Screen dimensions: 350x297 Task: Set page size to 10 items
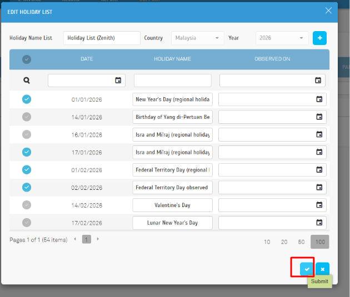(267, 242)
